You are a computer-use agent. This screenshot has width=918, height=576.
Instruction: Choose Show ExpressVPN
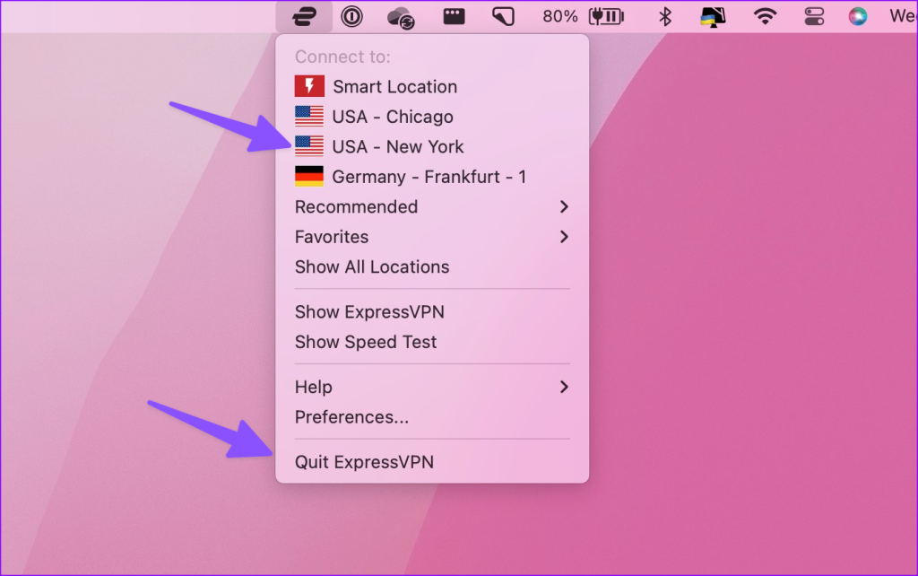[432, 311]
